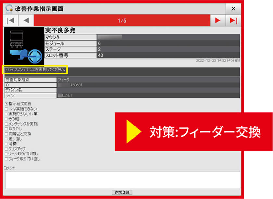Image resolution: width=273 pixels, height=199 pixels.
Task: Enable the メンテナンスを実施 checkbox
Action: [6, 124]
